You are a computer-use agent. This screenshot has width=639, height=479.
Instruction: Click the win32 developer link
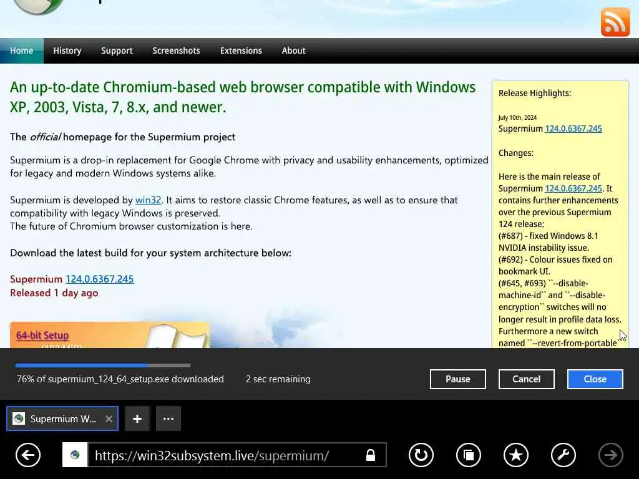(x=149, y=200)
